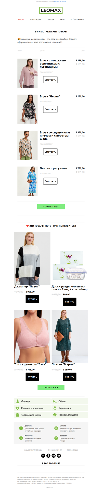Open the Odnoklassniki social icon
Image resolution: width=102 pixels, height=494 pixels.
click(x=48, y=455)
